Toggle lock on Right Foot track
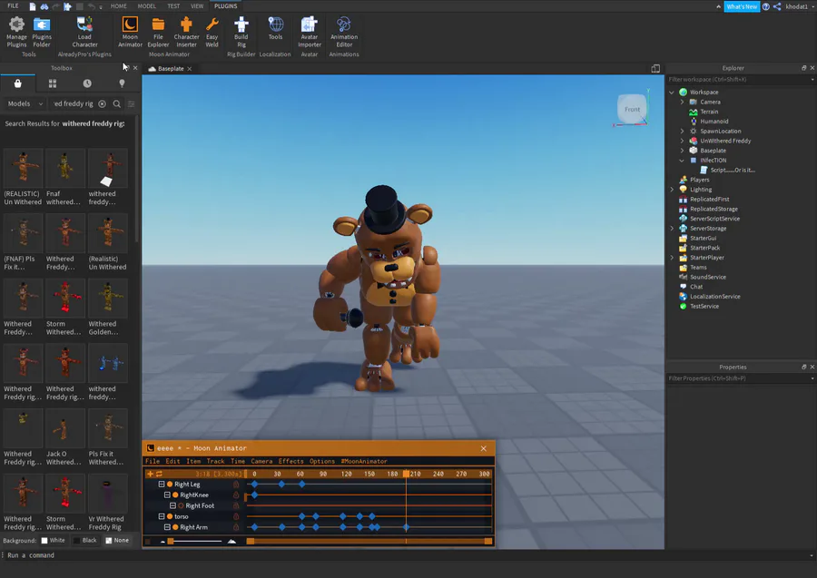The width and height of the screenshot is (817, 578). [236, 505]
